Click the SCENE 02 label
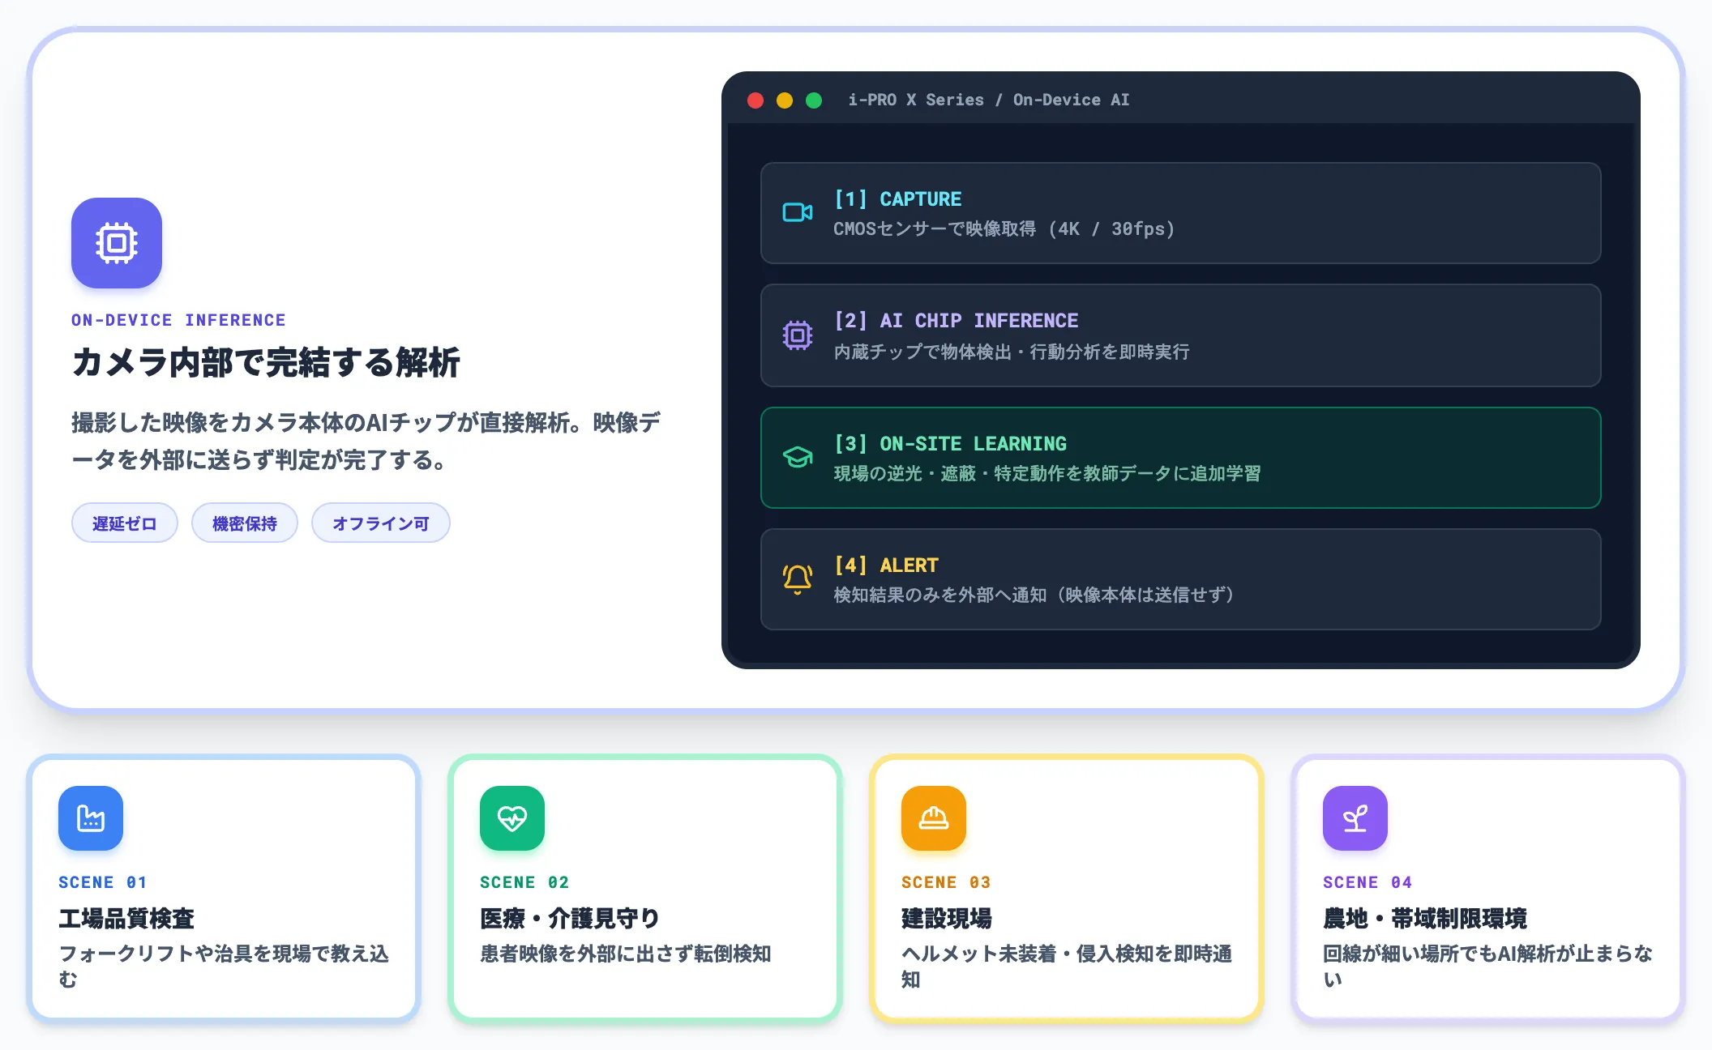The image size is (1712, 1050). pos(524,882)
